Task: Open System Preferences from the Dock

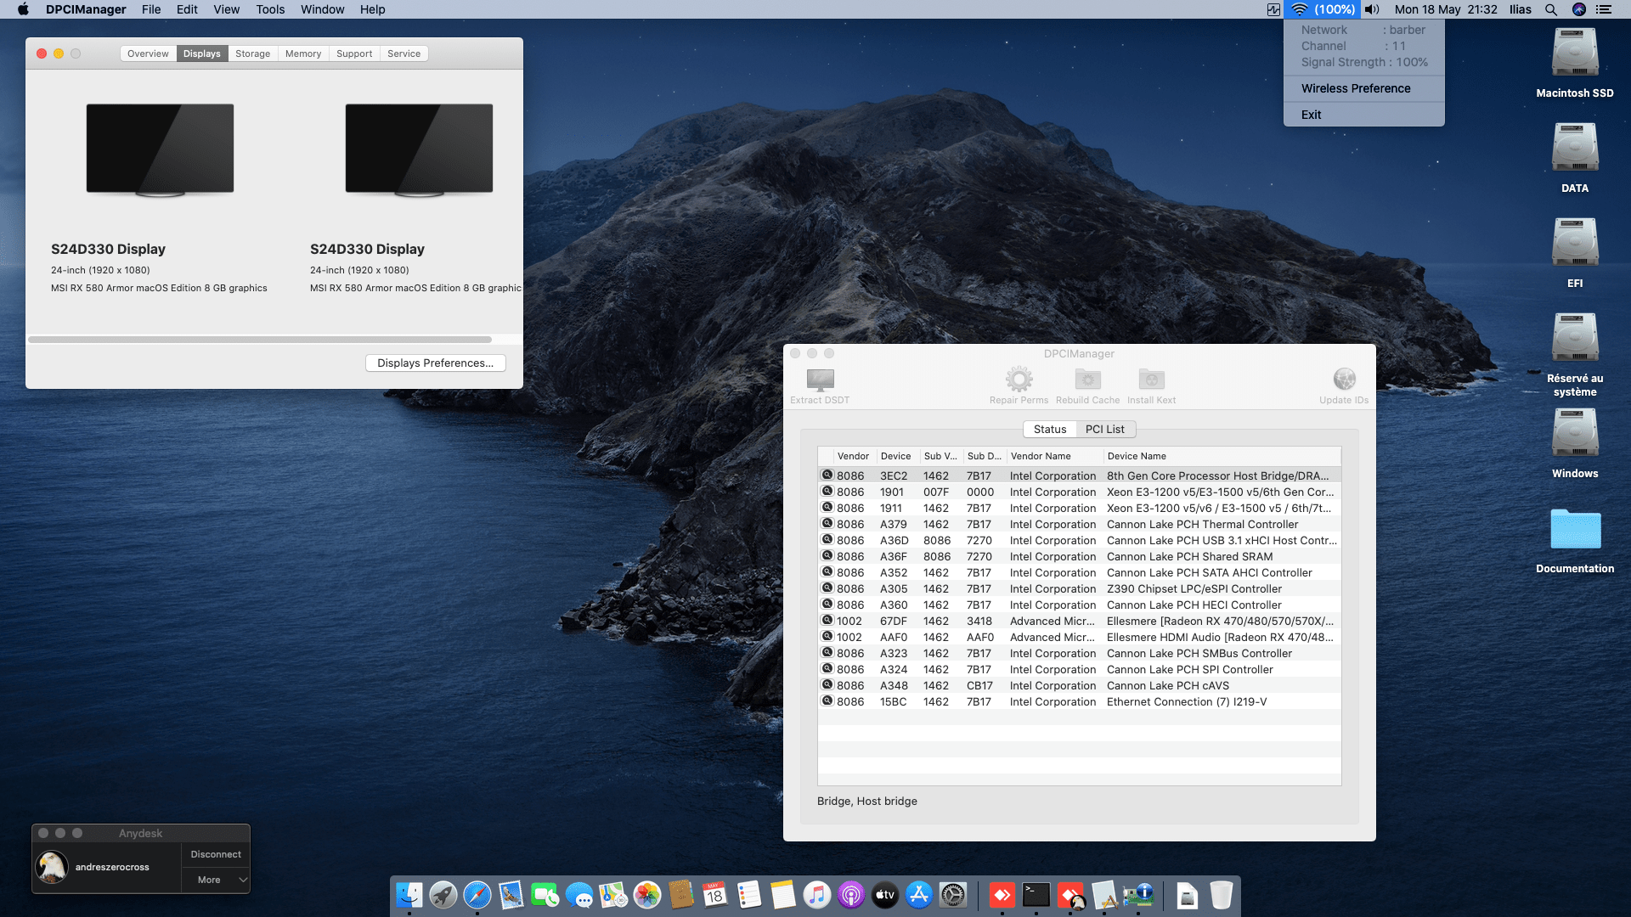Action: (x=953, y=895)
